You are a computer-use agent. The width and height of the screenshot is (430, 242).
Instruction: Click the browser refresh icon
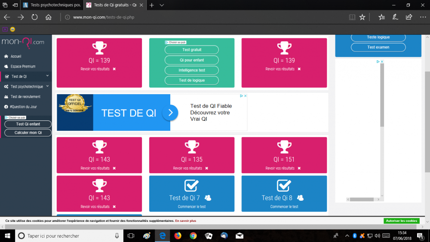click(x=34, y=17)
